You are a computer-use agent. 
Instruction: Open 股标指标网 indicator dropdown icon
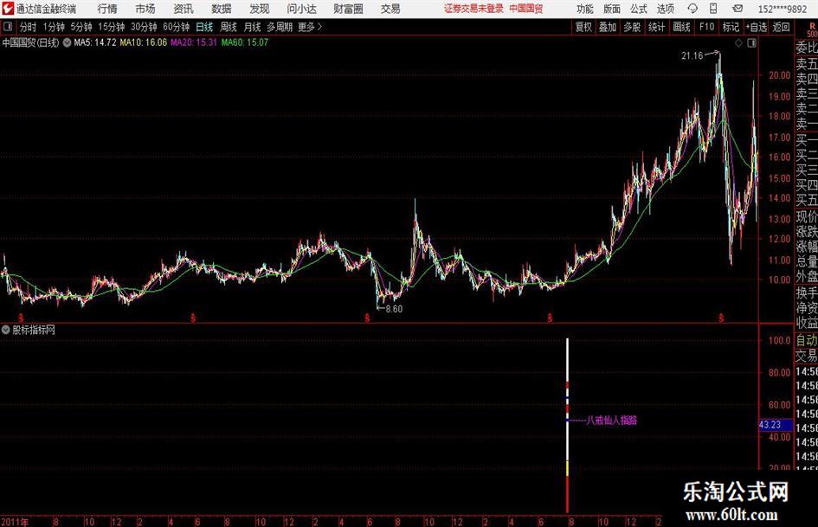coord(6,330)
